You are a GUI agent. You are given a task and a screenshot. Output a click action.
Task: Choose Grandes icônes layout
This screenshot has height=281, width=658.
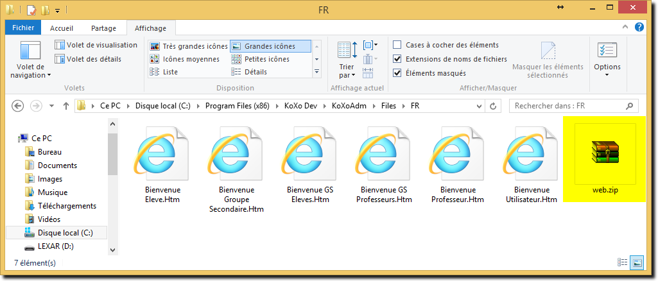[270, 46]
